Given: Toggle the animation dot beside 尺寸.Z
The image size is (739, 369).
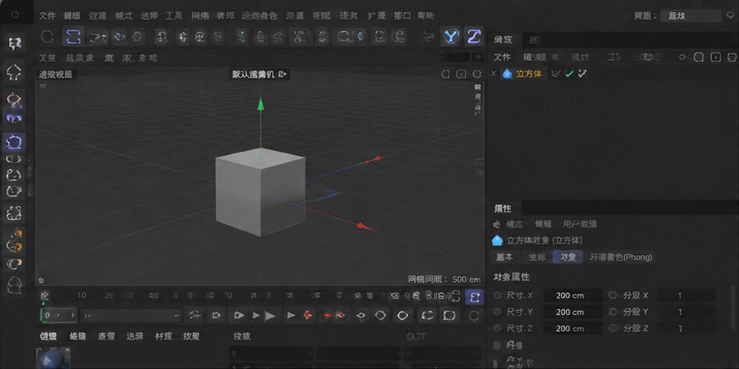Looking at the screenshot, I should (x=498, y=328).
